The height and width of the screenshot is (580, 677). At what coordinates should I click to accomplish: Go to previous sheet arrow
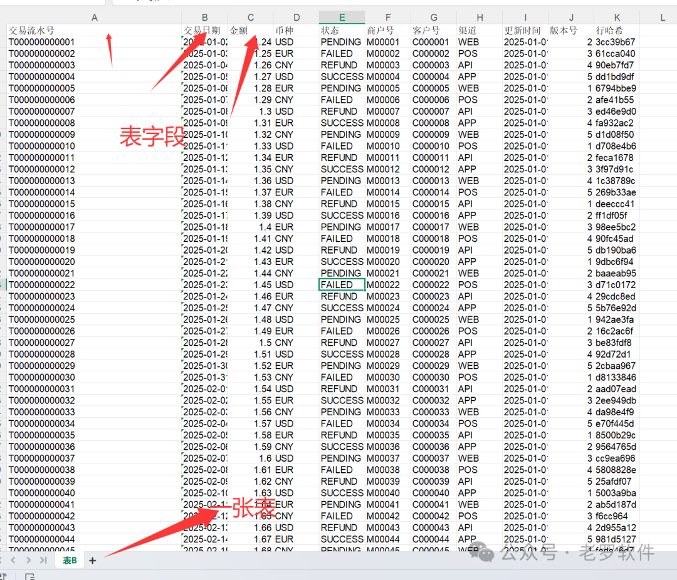13,560
